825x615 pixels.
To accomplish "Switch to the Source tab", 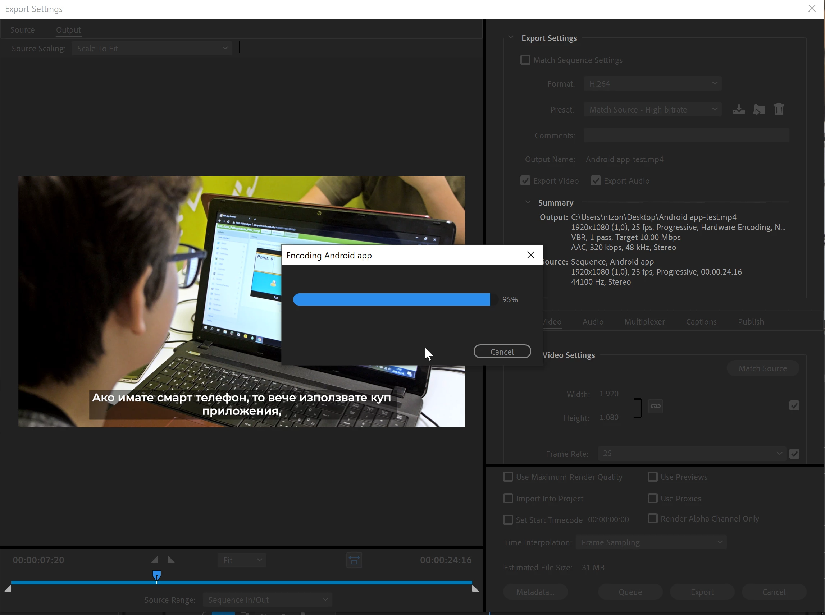I will pos(22,30).
